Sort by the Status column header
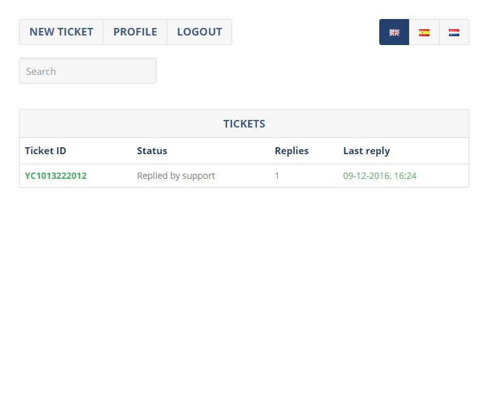482x406 pixels. pyautogui.click(x=152, y=151)
